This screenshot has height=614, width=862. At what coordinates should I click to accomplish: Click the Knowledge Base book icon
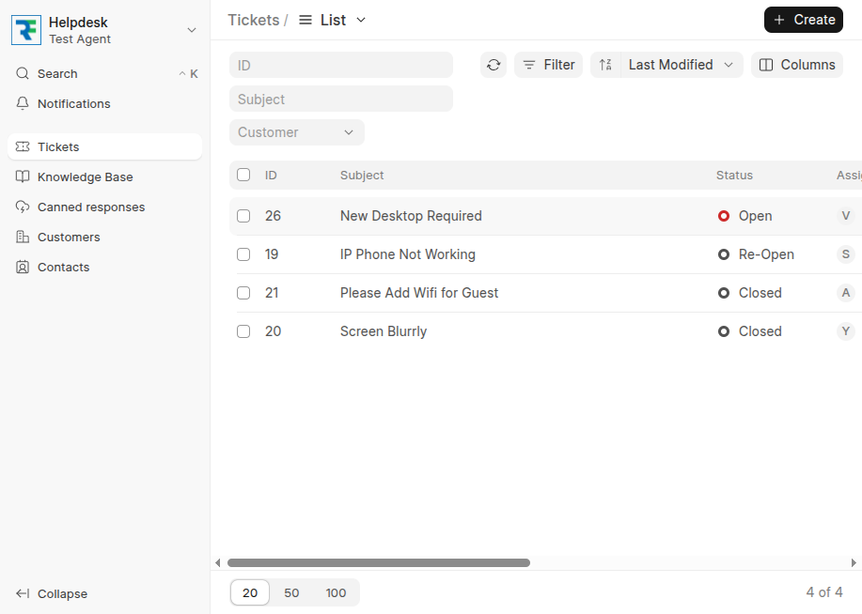click(x=22, y=177)
